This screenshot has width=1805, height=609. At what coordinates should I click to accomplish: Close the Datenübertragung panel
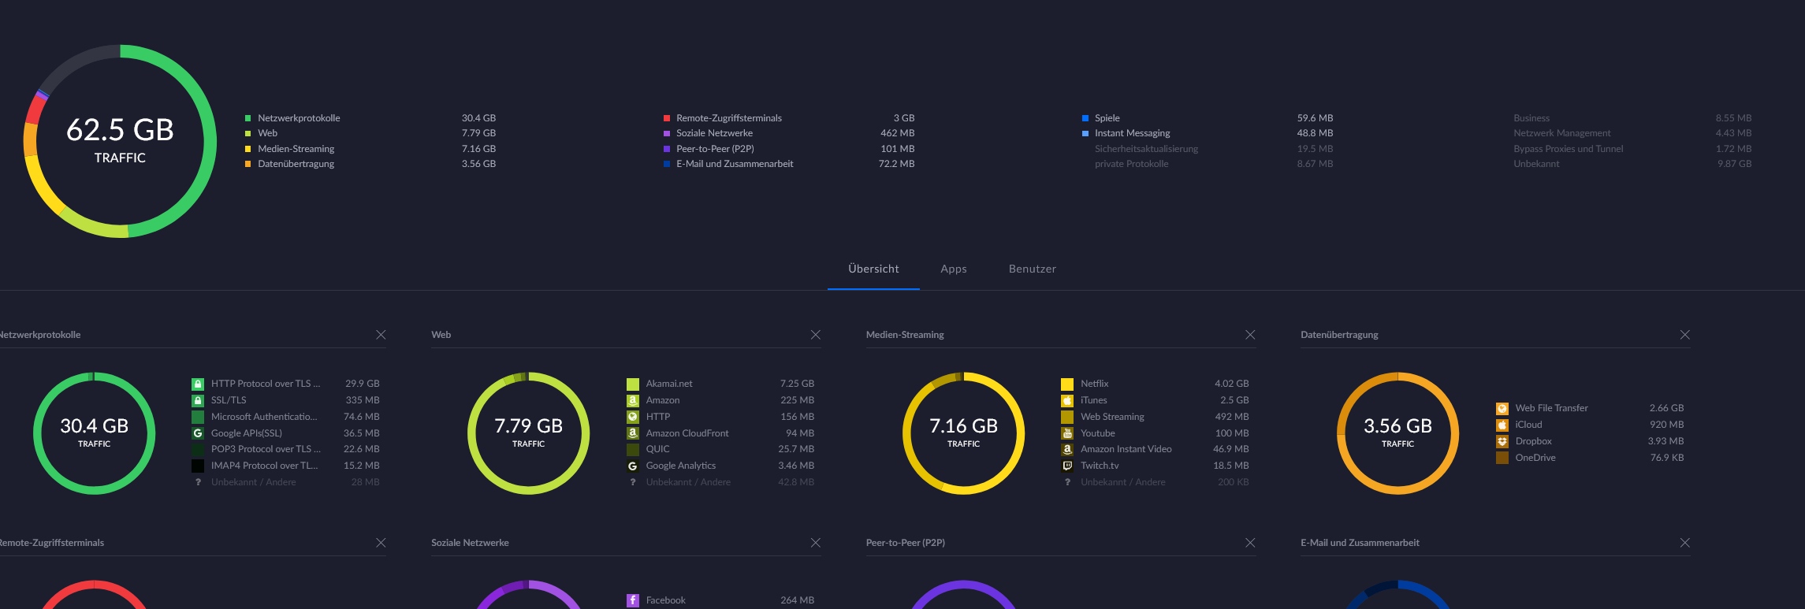(x=1684, y=335)
